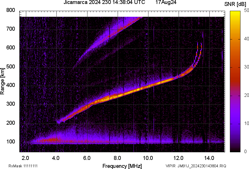The image size is (249, 169).
Task: Click the colorbar tick label '0'
Action: [x=245, y=151]
